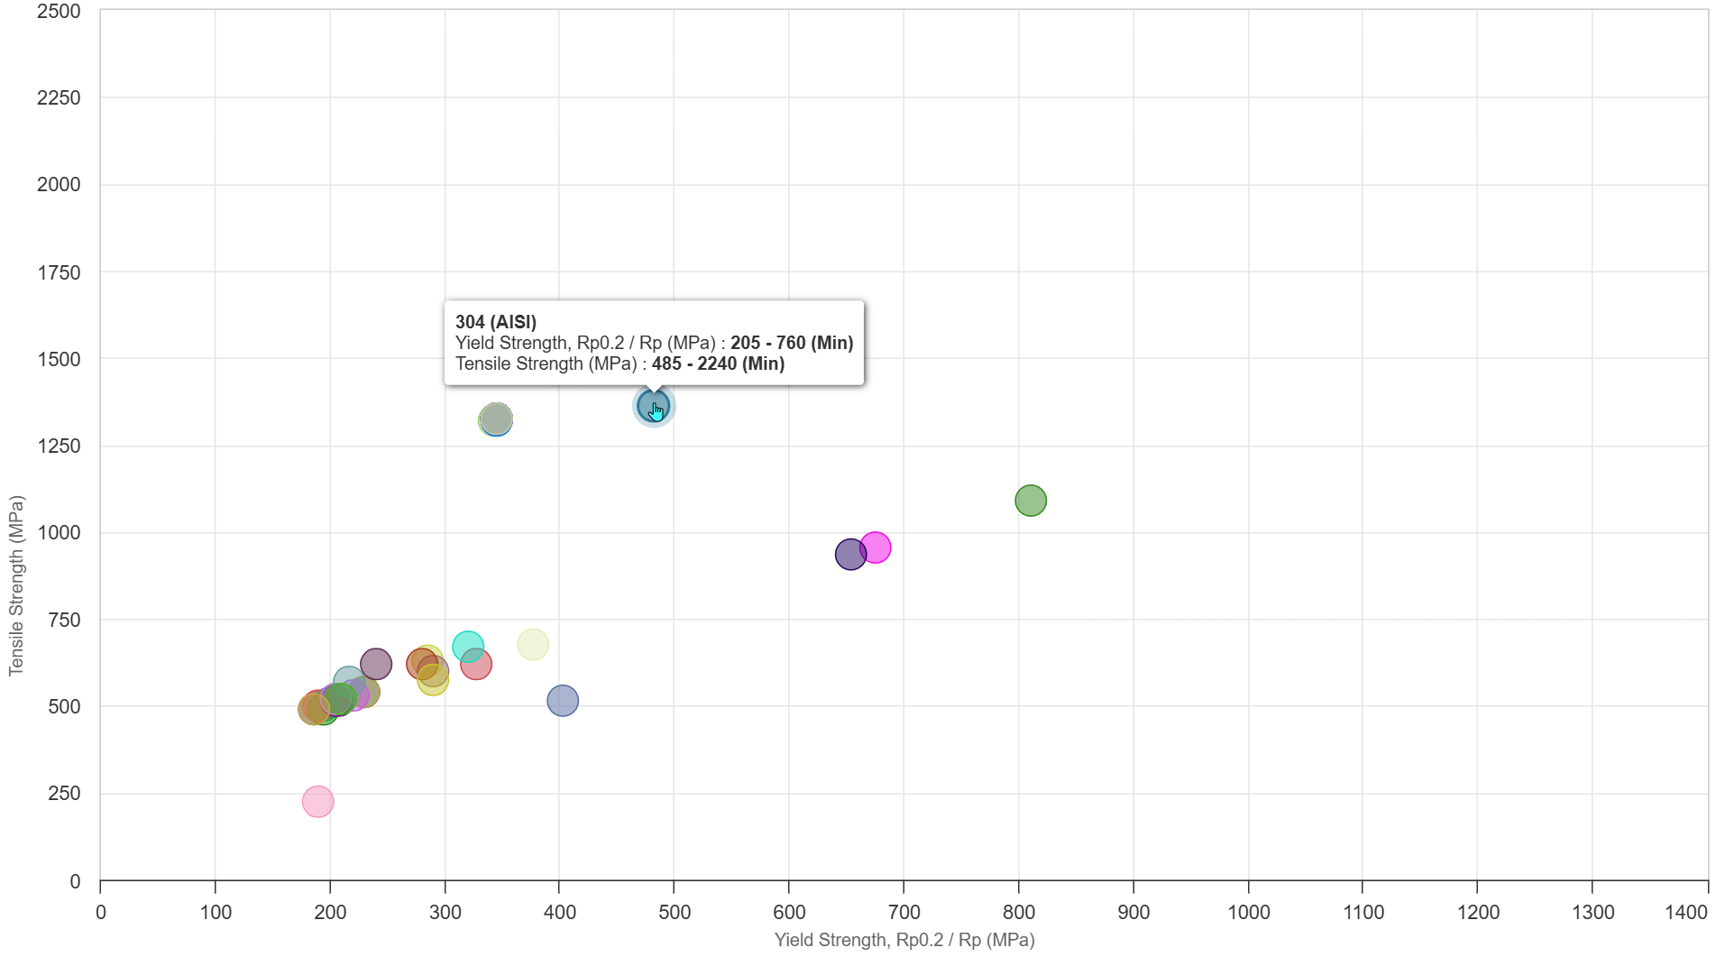Screen dimensions: 1716x957
Task: Click the pink bubble with lowest tensile strength
Action: coord(318,800)
